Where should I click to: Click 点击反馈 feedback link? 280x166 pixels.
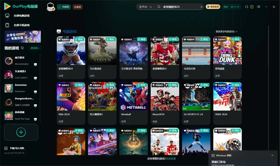pyautogui.click(x=171, y=158)
